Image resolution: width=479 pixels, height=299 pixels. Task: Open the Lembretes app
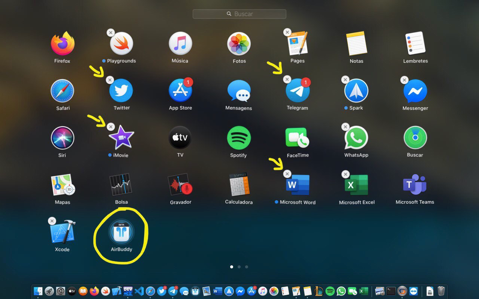coord(415,44)
